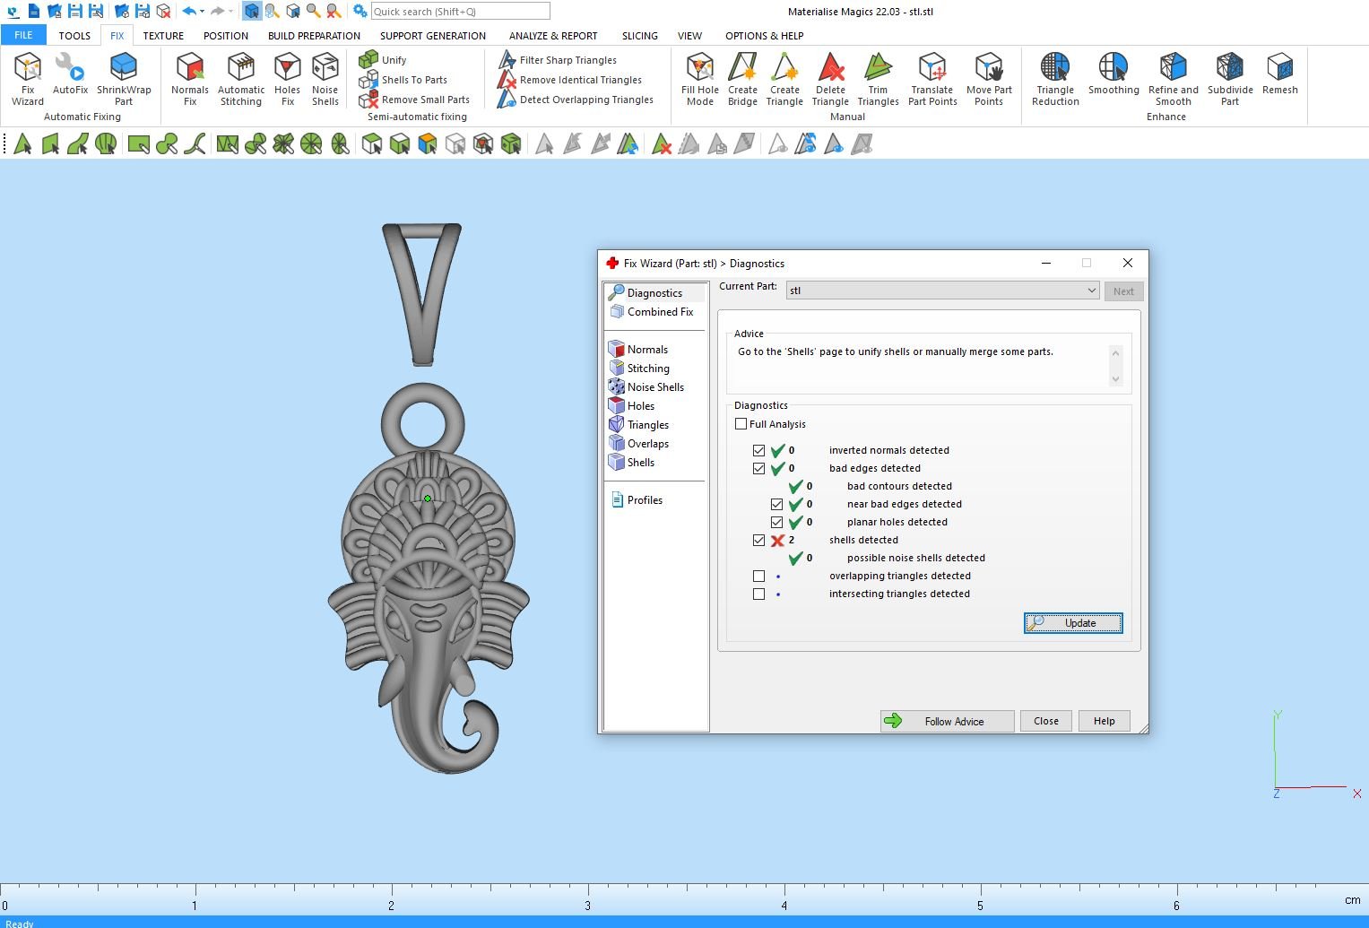Enable the Full Analysis checkbox
Screen dimensions: 1369x928
[x=741, y=424]
